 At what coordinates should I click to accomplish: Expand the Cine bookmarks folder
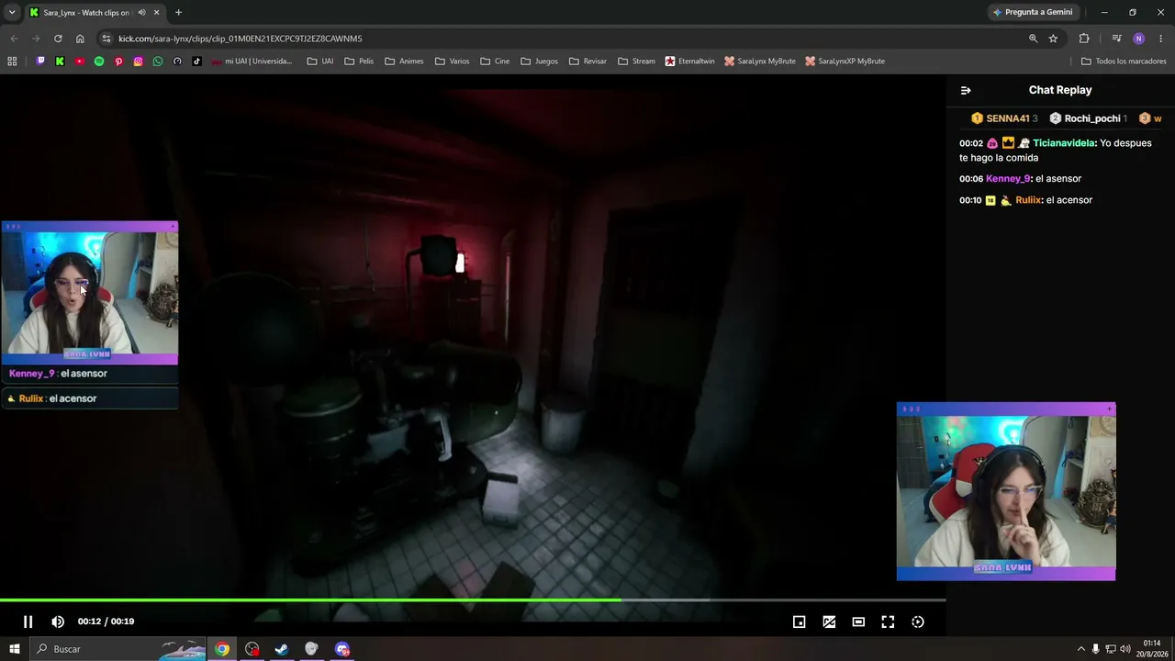tap(495, 62)
